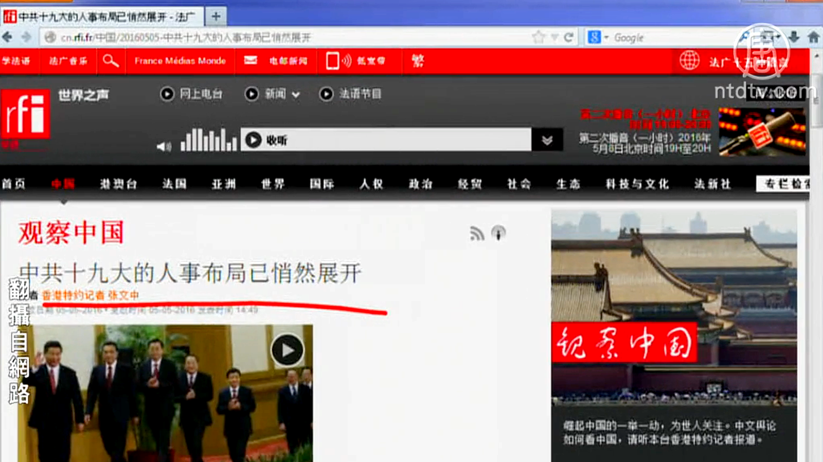Play the 收听 live audio stream
Screen dimensions: 823x462
254,140
